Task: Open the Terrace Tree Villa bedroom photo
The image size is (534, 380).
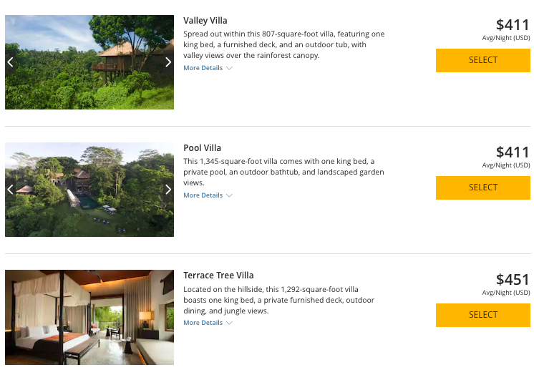Action: [89, 317]
